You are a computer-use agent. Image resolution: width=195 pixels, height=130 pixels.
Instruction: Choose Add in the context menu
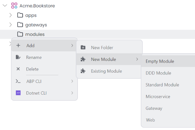pyautogui.click(x=44, y=45)
